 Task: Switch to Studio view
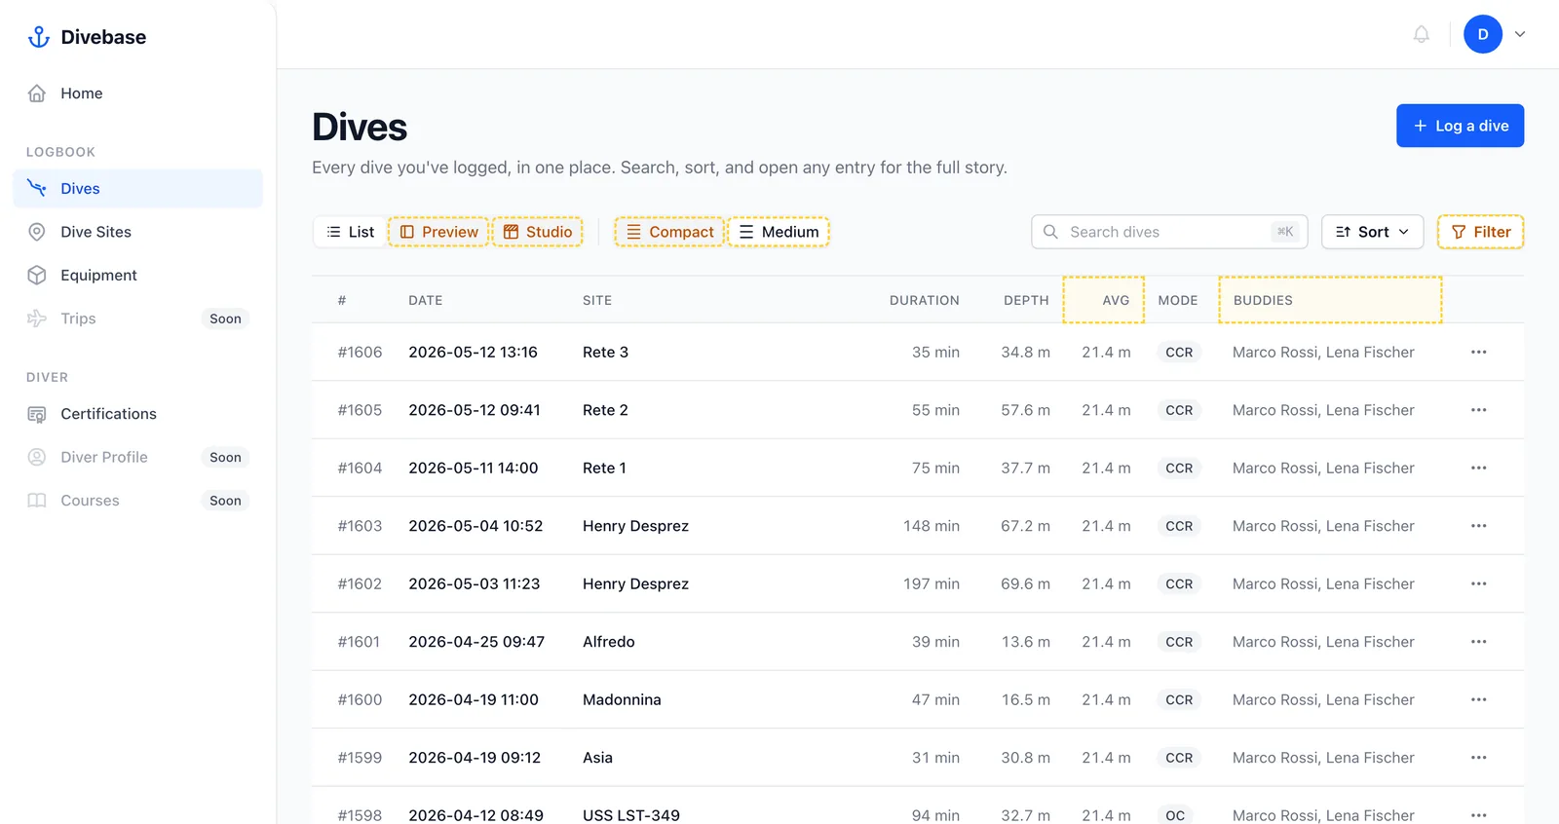point(538,232)
